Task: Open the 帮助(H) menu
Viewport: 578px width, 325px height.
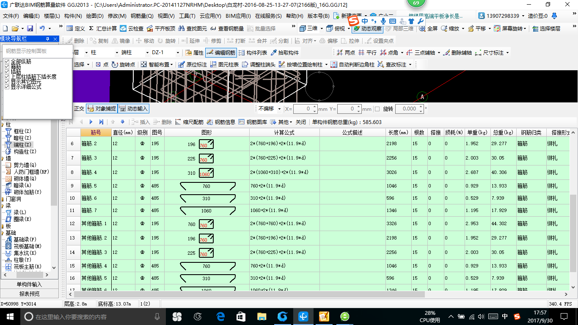Action: [295, 16]
